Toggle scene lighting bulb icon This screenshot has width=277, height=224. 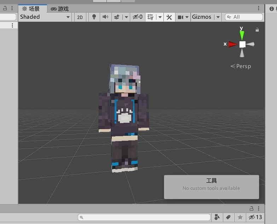(x=94, y=17)
